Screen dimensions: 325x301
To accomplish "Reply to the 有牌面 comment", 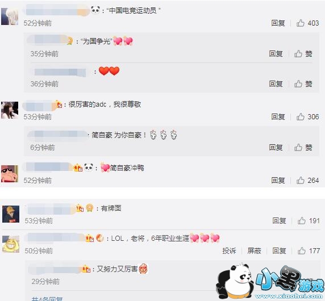I will pyautogui.click(x=279, y=221).
